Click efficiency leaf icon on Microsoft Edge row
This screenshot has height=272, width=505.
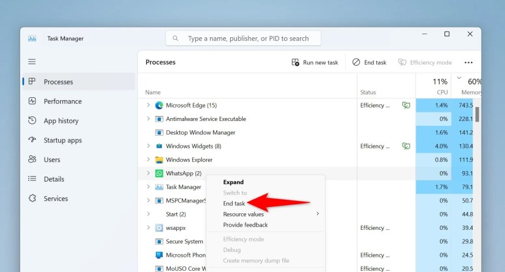click(x=406, y=105)
